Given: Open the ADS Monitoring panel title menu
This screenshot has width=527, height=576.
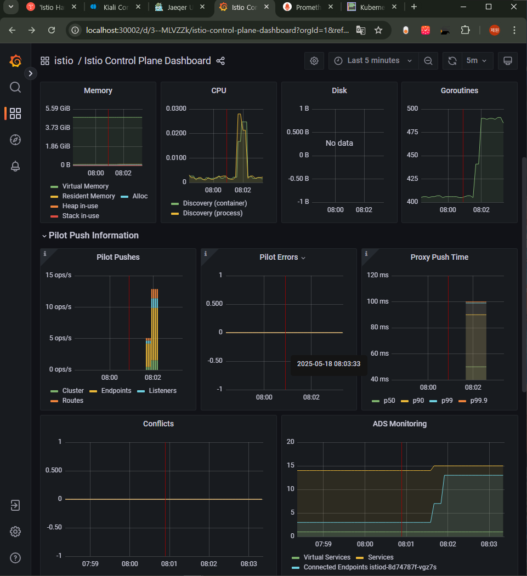Looking at the screenshot, I should click(400, 424).
